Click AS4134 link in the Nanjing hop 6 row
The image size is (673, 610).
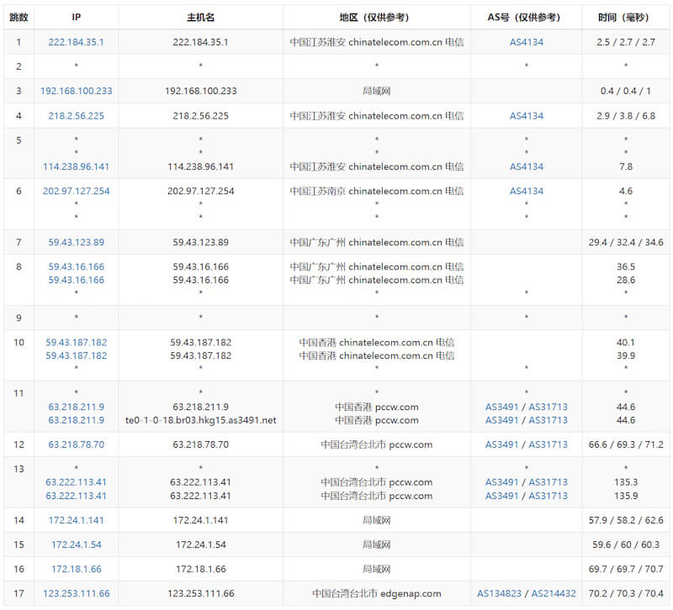(527, 192)
